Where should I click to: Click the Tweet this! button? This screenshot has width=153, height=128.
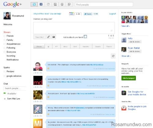pos(39,37)
